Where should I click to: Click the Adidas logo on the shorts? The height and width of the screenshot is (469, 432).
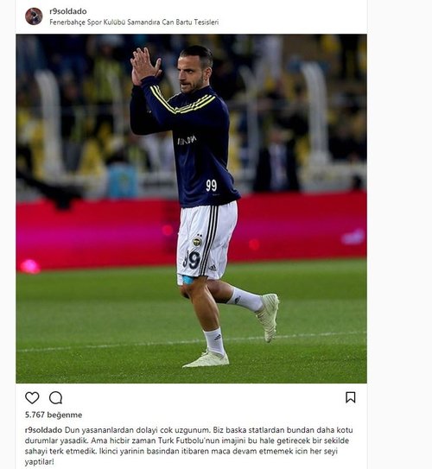(x=212, y=268)
